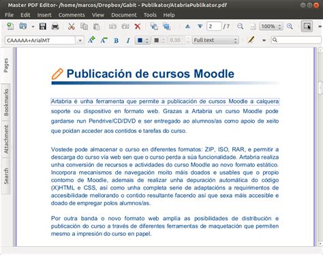Show more items in the top toolbar overflow
323x255 pixels.
[320, 27]
